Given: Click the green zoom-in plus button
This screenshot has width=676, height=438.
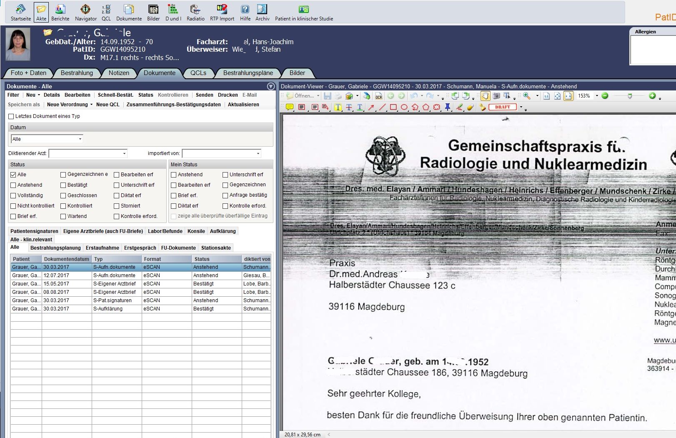Looking at the screenshot, I should [652, 96].
